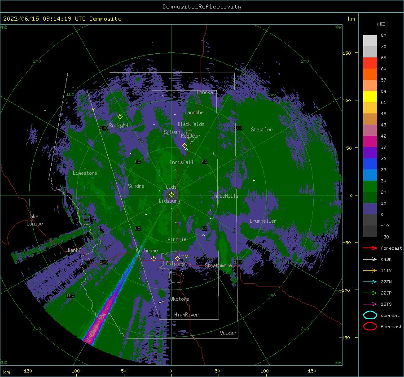The height and width of the screenshot is (377, 404).
Task: Click the white plus marker east of ThreeHills
Action: tap(254, 180)
